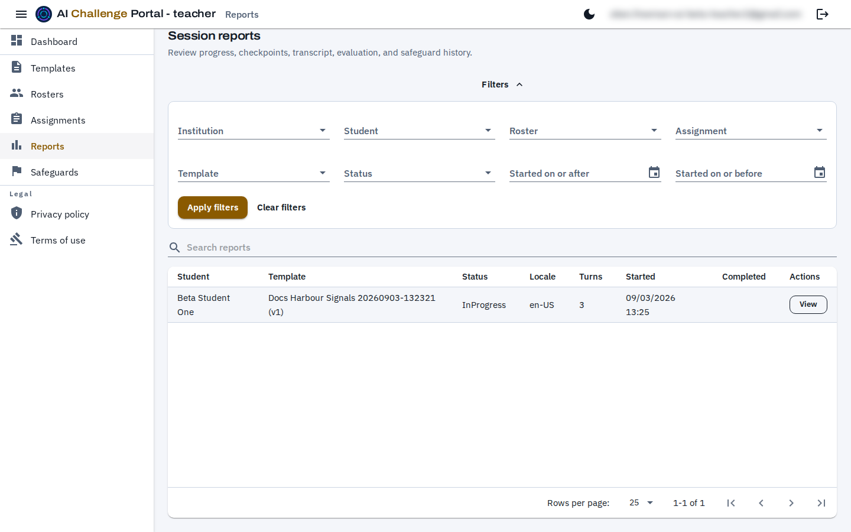Click the Locale column header
The width and height of the screenshot is (851, 532).
click(543, 277)
